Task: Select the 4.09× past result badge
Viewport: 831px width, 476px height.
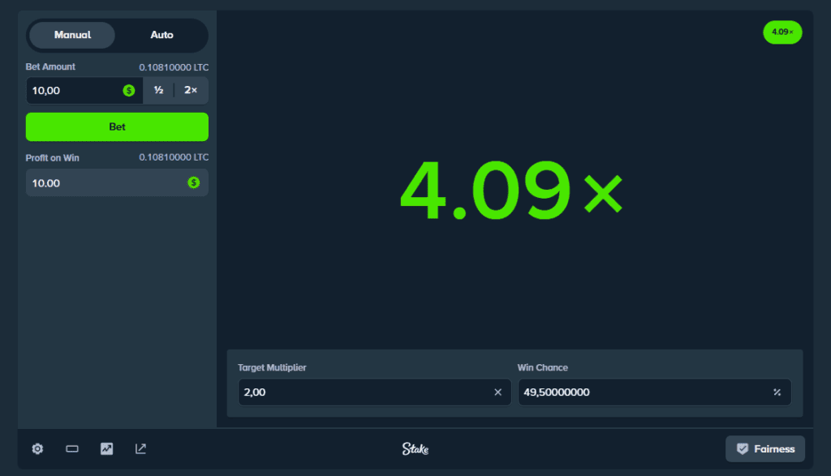Action: 781,32
